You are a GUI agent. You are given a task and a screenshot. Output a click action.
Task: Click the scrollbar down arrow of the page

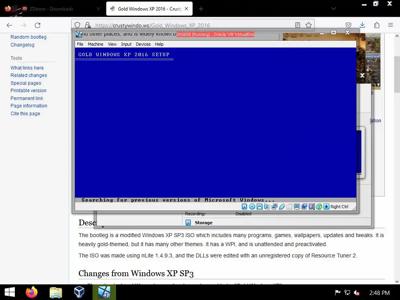[397, 281]
